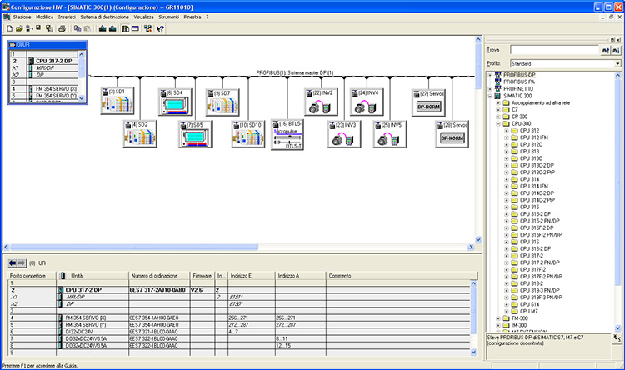Select the (6) SD4 panel slave icon

[x=175, y=102]
